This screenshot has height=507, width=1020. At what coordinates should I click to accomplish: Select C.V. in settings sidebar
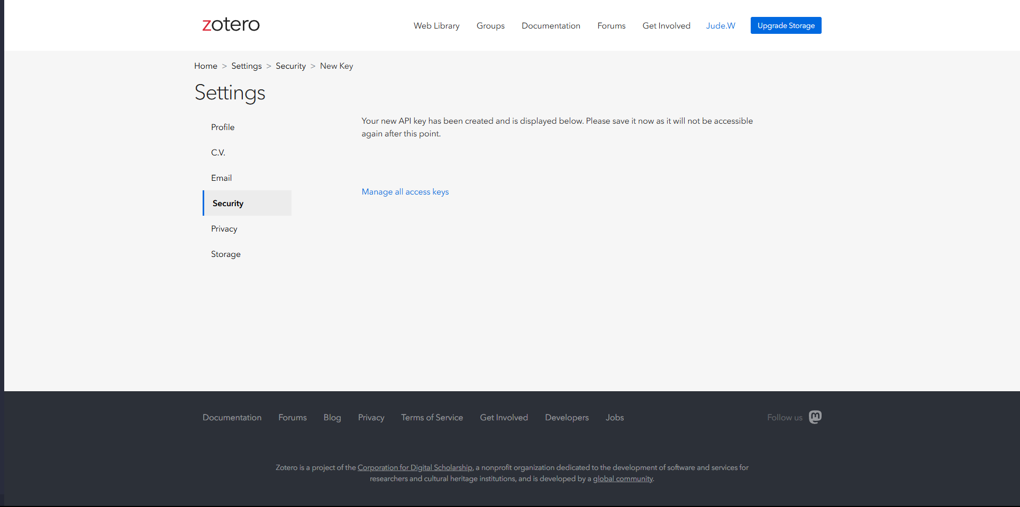[218, 152]
